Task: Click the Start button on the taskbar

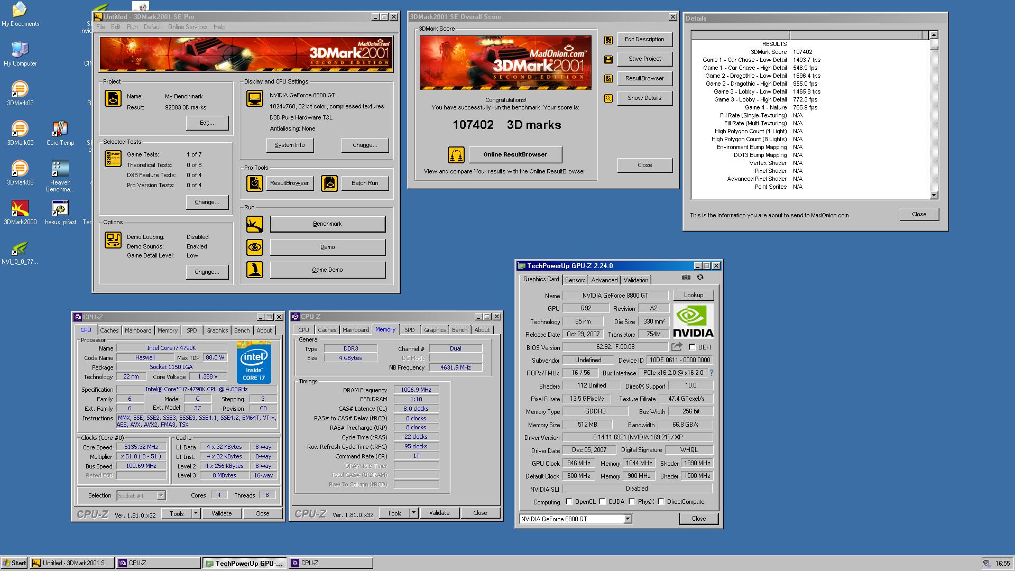Action: 14,563
